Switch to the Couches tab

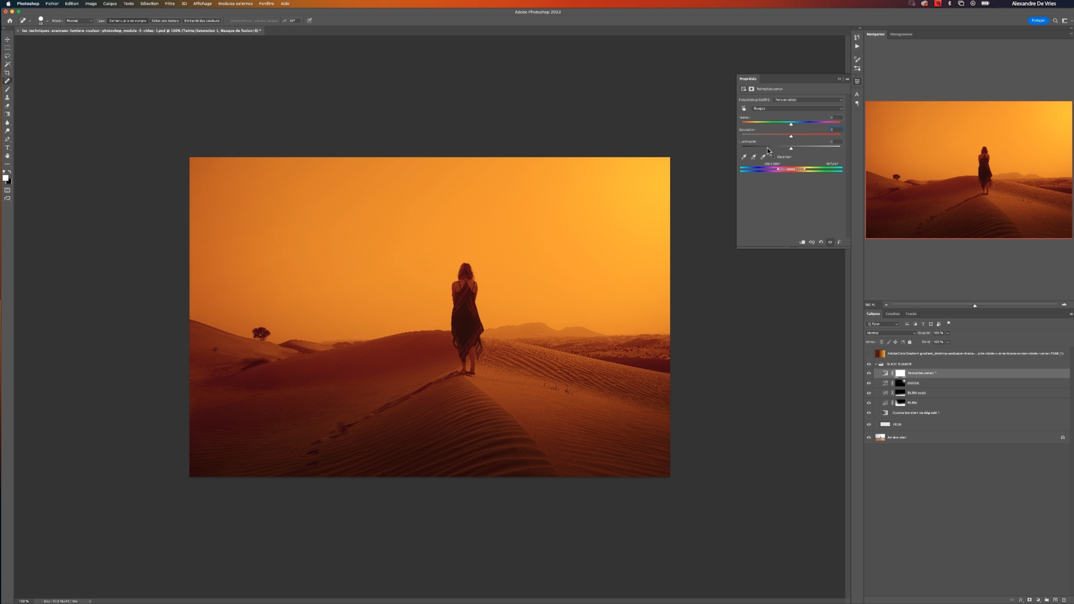(892, 313)
